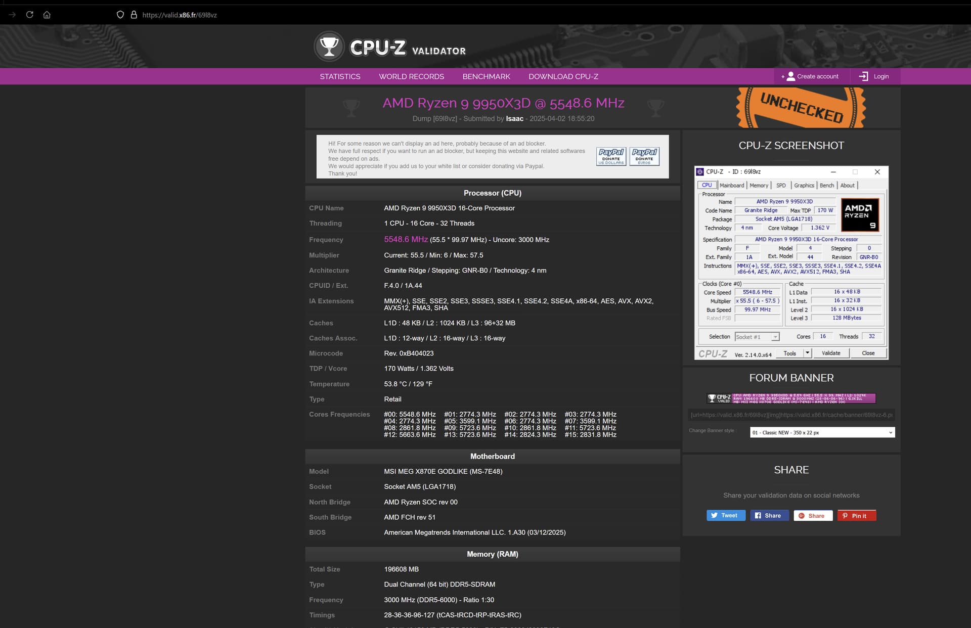The height and width of the screenshot is (628, 971).
Task: Click the forum banner preview image
Action: click(791, 398)
